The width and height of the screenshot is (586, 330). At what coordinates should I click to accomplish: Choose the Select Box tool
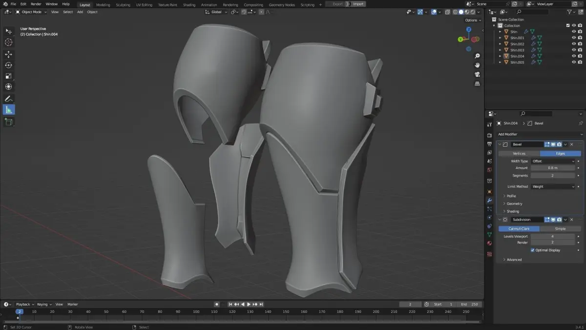(9, 31)
